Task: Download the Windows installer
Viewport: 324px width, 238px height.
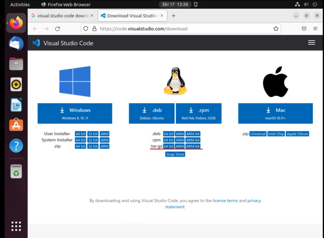Action: click(x=75, y=113)
